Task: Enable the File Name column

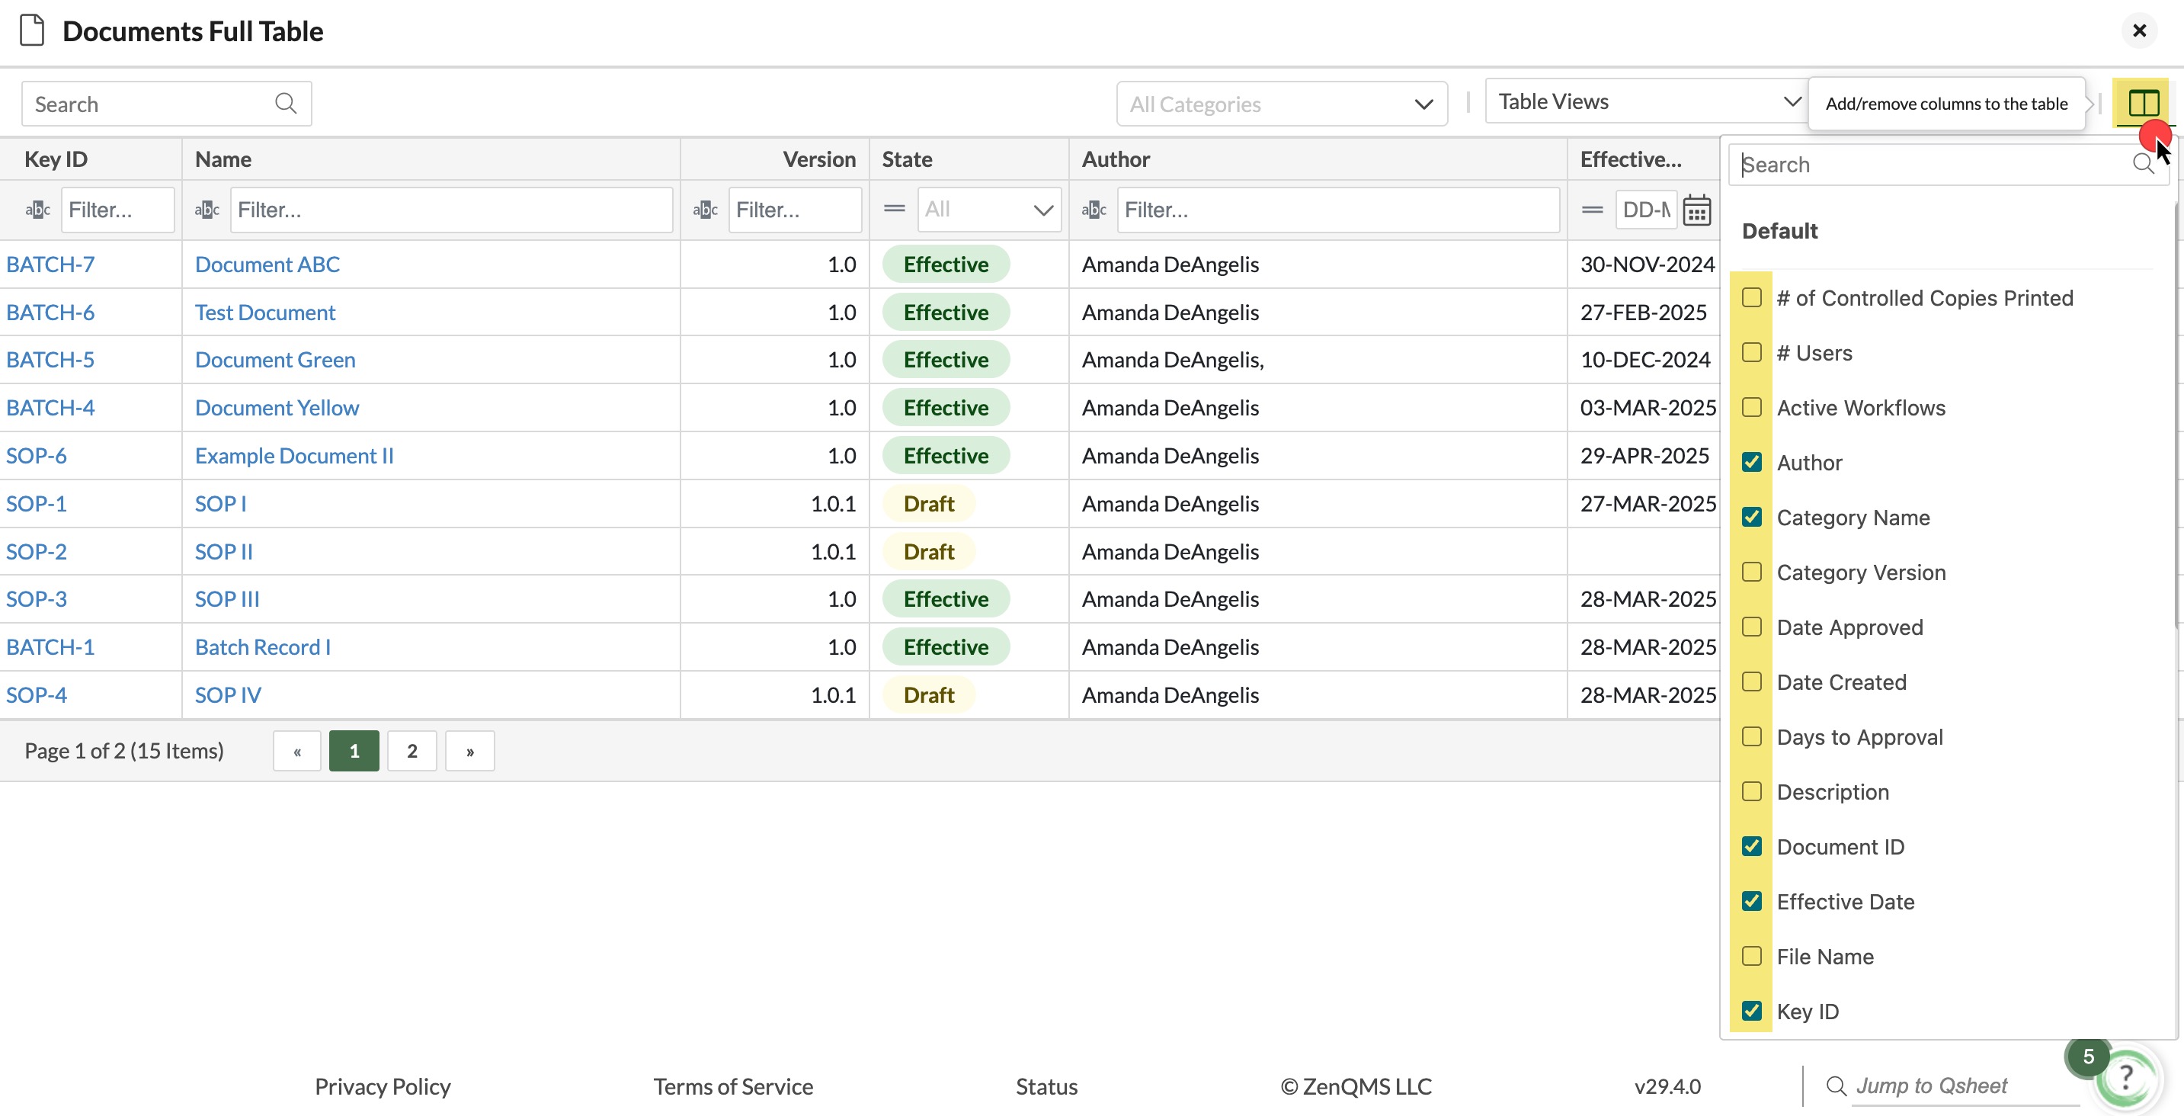Action: click(1750, 957)
